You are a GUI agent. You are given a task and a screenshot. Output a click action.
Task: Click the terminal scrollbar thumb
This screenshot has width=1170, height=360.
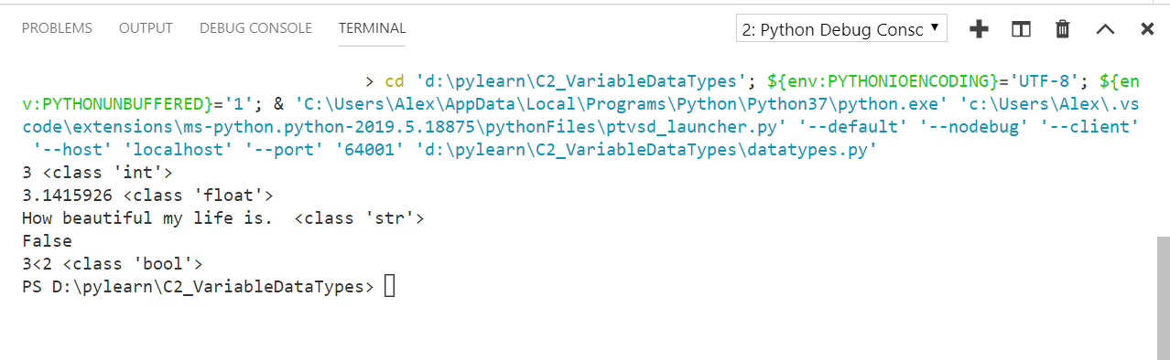tap(1163, 297)
